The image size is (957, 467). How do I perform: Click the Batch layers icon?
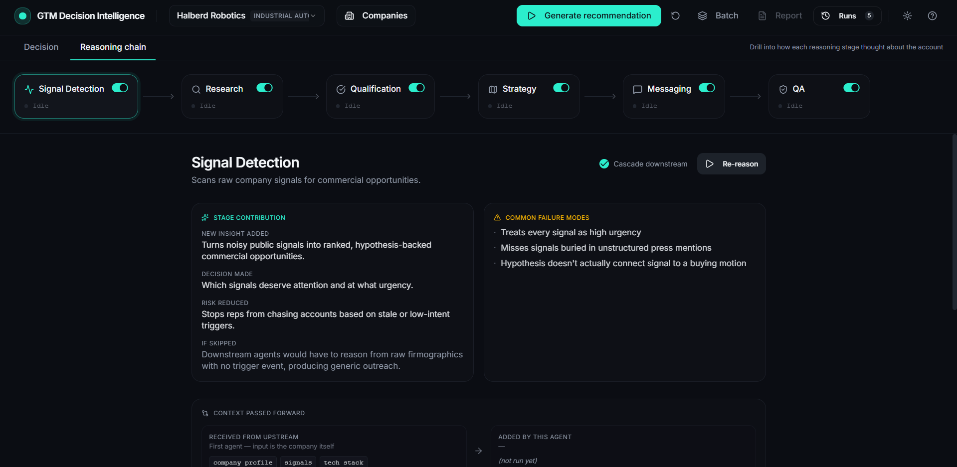[702, 16]
